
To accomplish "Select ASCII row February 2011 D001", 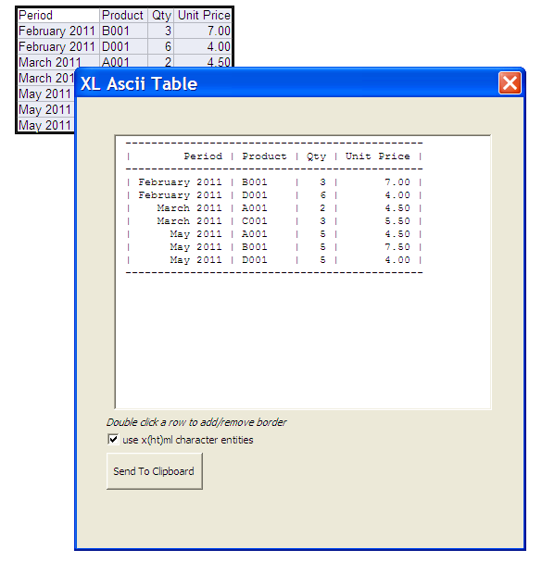I will (274, 195).
